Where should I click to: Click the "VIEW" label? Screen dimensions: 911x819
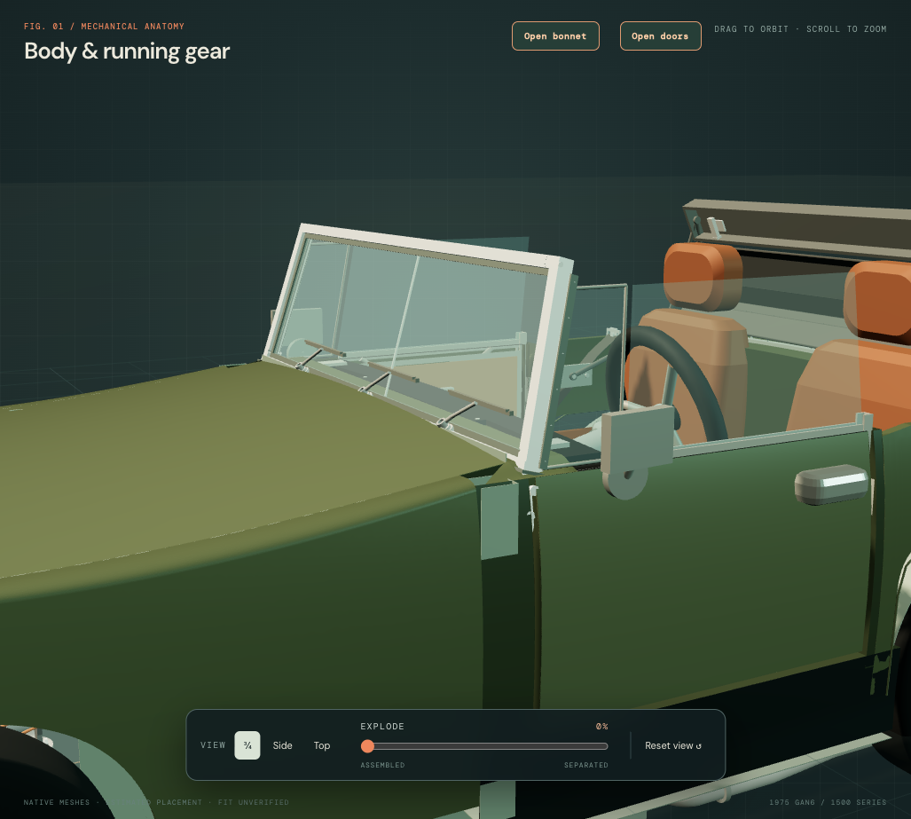[213, 745]
